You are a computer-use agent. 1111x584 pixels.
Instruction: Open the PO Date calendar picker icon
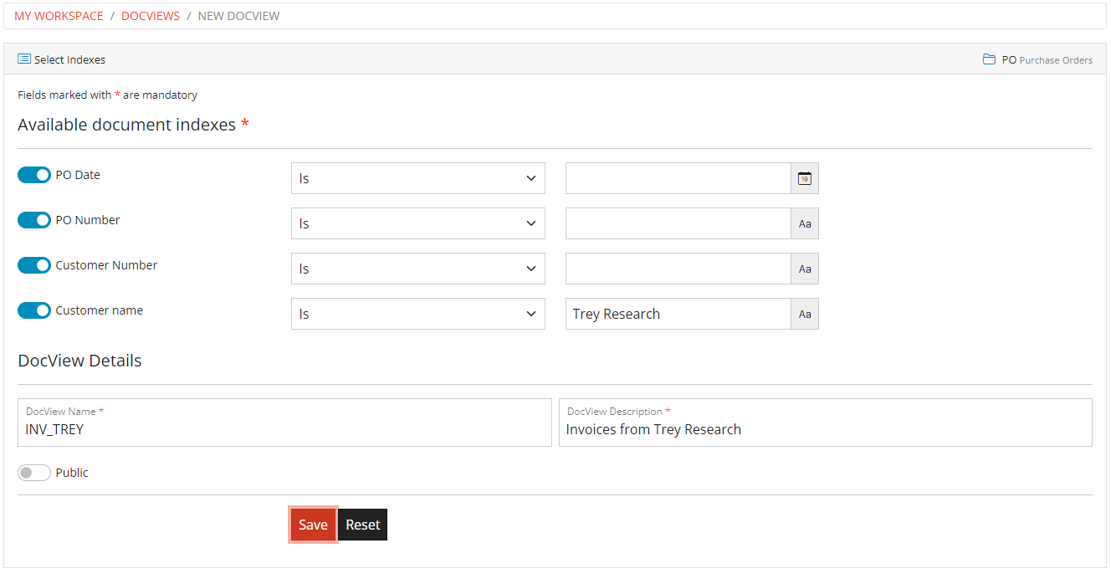[x=804, y=178]
